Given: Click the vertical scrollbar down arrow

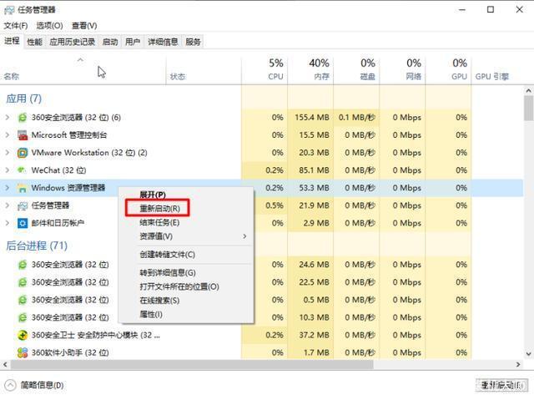Looking at the screenshot, I should tap(528, 354).
